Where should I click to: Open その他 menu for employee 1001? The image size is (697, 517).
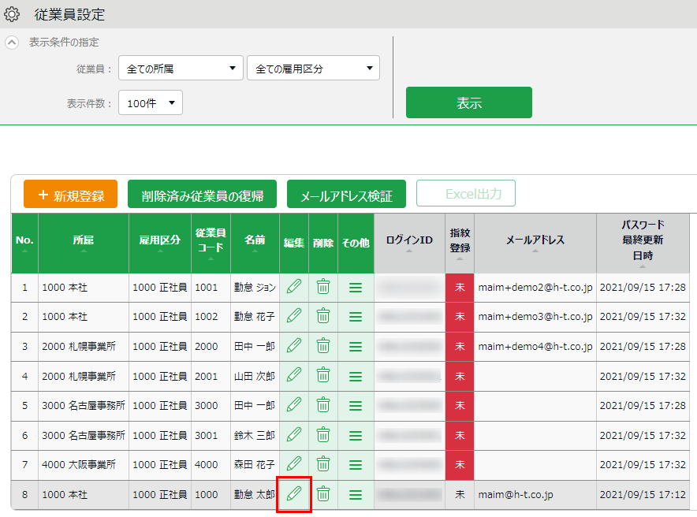(355, 288)
